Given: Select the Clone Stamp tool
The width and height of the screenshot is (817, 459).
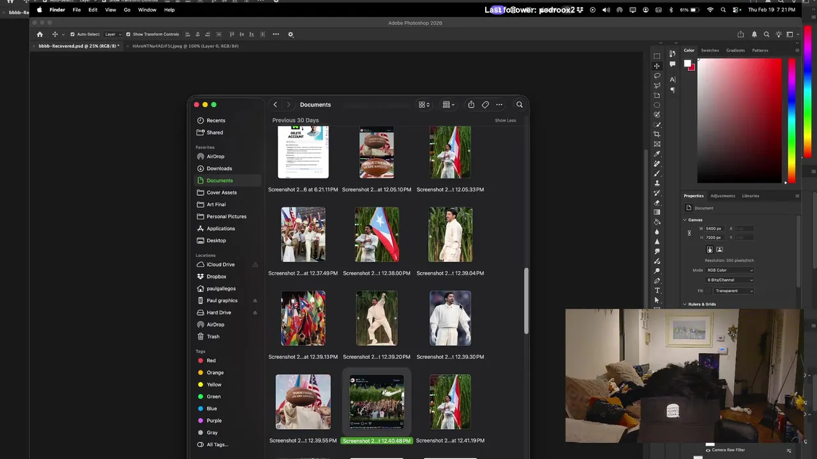Looking at the screenshot, I should click(x=657, y=183).
